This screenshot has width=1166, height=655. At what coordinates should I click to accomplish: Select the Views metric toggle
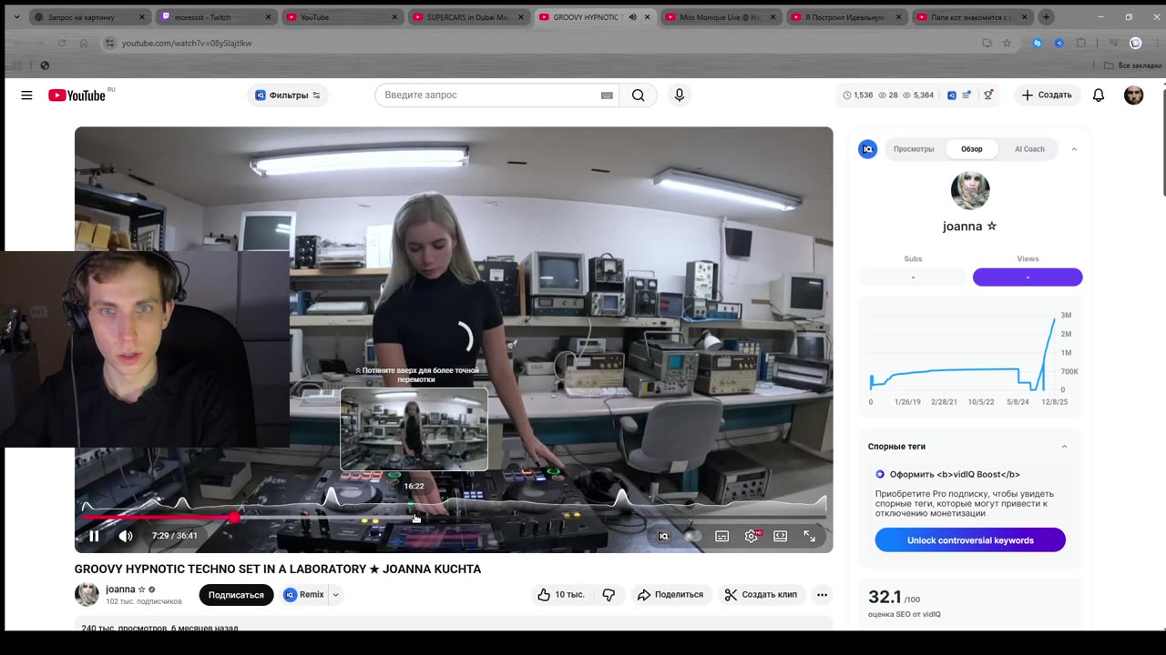pos(1028,277)
